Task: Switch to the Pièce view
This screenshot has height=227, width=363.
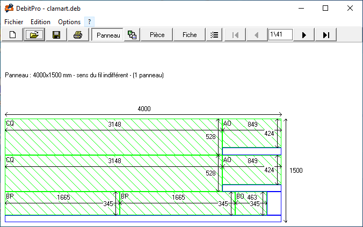Action: point(157,35)
